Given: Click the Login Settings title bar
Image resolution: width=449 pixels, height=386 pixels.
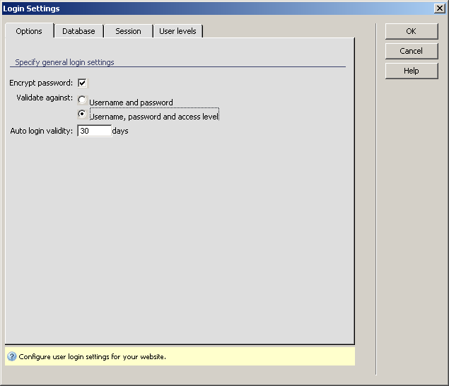Looking at the screenshot, I should (x=212, y=8).
